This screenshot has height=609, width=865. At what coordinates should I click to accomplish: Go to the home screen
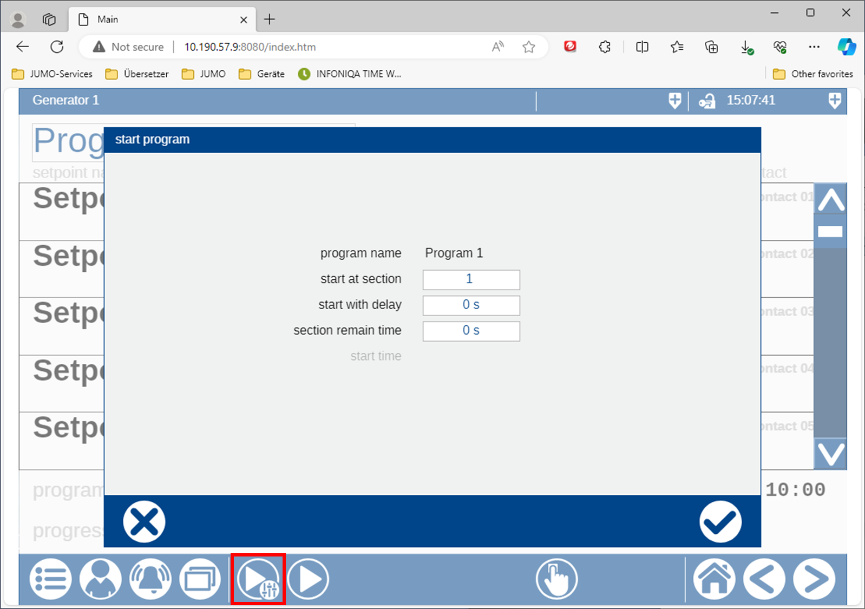(714, 579)
